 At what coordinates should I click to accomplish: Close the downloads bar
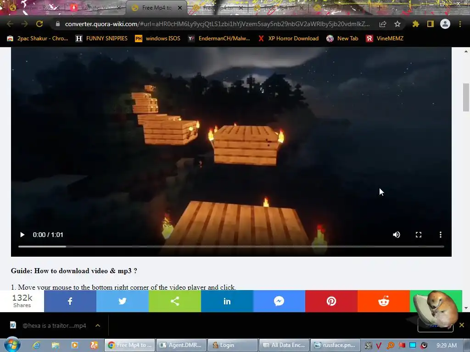tap(462, 325)
